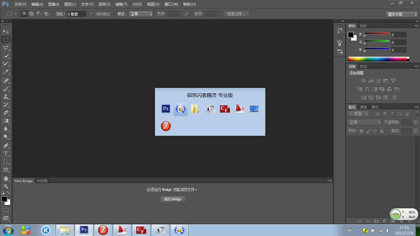Switch to the 通道 tab
This screenshot has width=420, height=236.
pos(363,107)
